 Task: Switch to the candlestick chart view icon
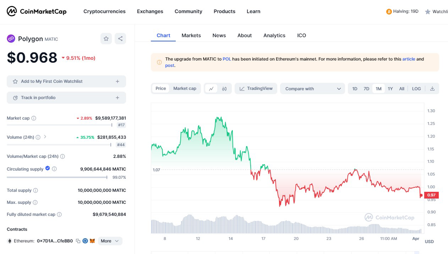(x=224, y=89)
